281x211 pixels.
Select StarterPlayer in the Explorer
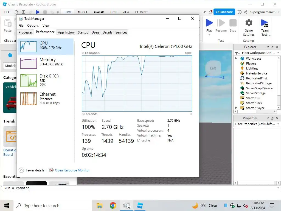255,108
